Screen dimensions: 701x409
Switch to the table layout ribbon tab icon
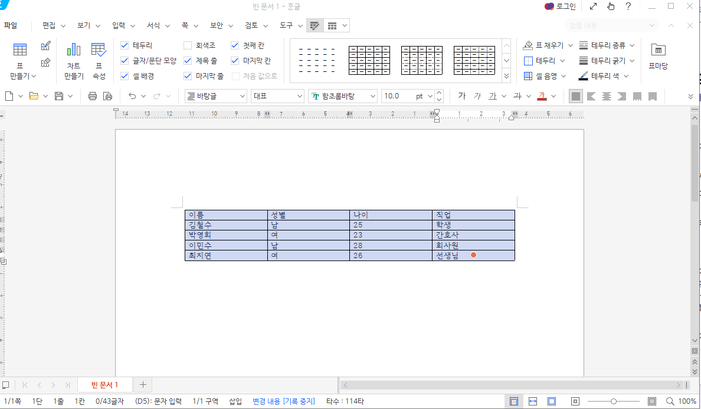(x=332, y=26)
